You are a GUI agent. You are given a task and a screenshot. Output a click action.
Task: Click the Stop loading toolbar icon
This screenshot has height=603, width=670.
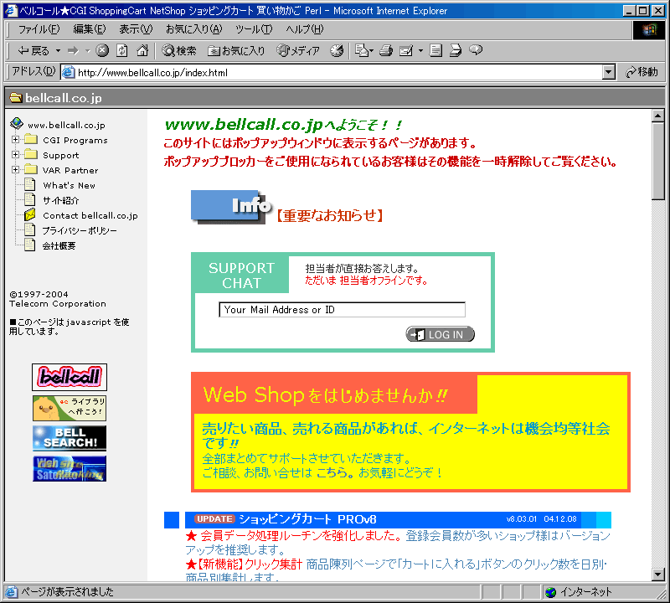pyautogui.click(x=102, y=50)
